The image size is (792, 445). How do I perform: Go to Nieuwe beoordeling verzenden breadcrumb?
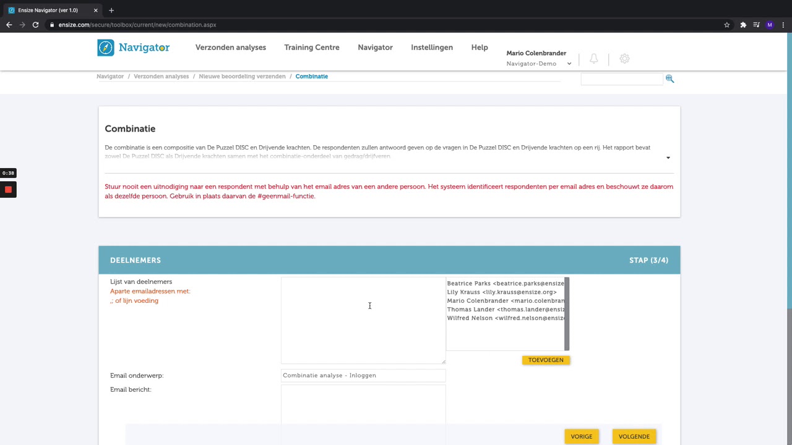(242, 76)
